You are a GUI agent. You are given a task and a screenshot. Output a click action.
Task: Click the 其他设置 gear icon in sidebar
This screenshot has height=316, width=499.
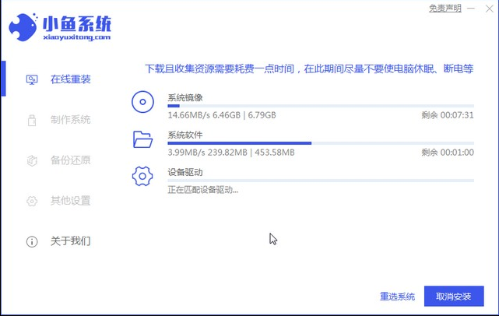pos(32,201)
